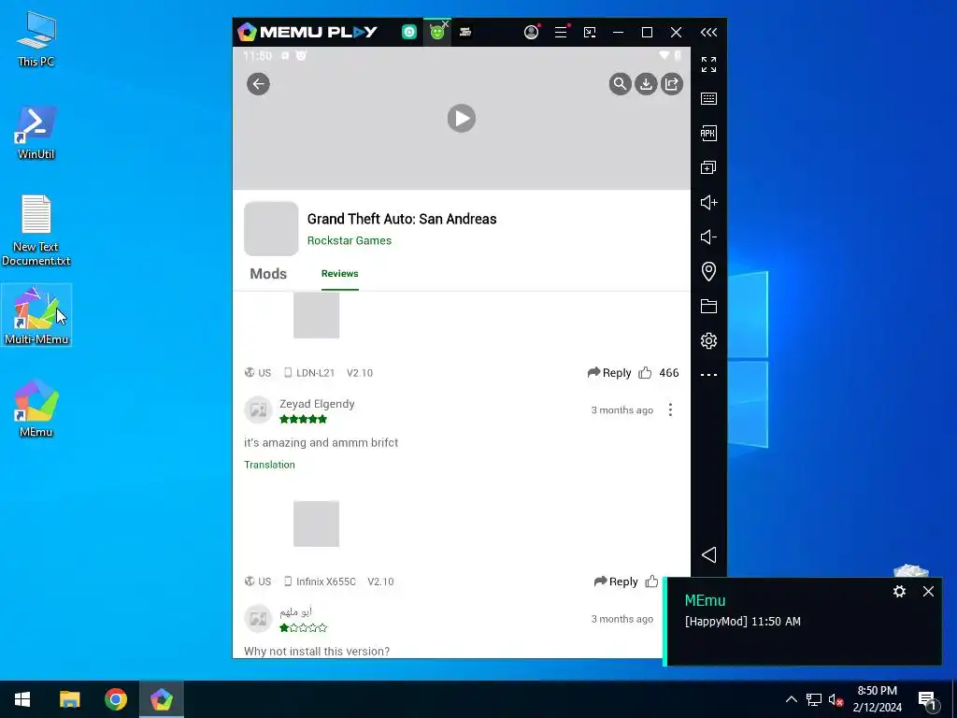This screenshot has height=718, width=957.
Task: Open the image thumbnail under the Translation link
Action: tap(316, 524)
